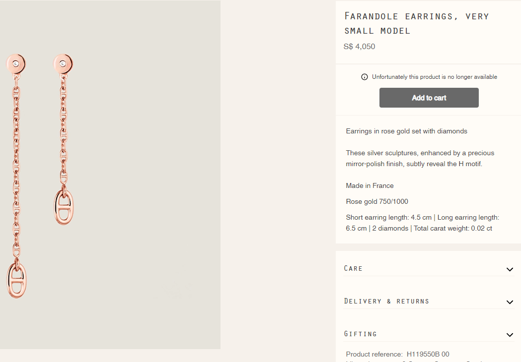Open the Gifting section heading
Screen dimensions: 521x362
click(361, 334)
